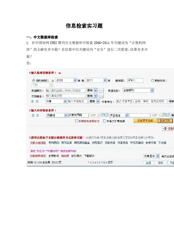Open the second 词频 frequency dropdown

(x=156, y=115)
